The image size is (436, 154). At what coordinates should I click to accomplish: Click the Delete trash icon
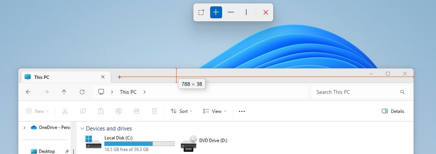(154, 111)
